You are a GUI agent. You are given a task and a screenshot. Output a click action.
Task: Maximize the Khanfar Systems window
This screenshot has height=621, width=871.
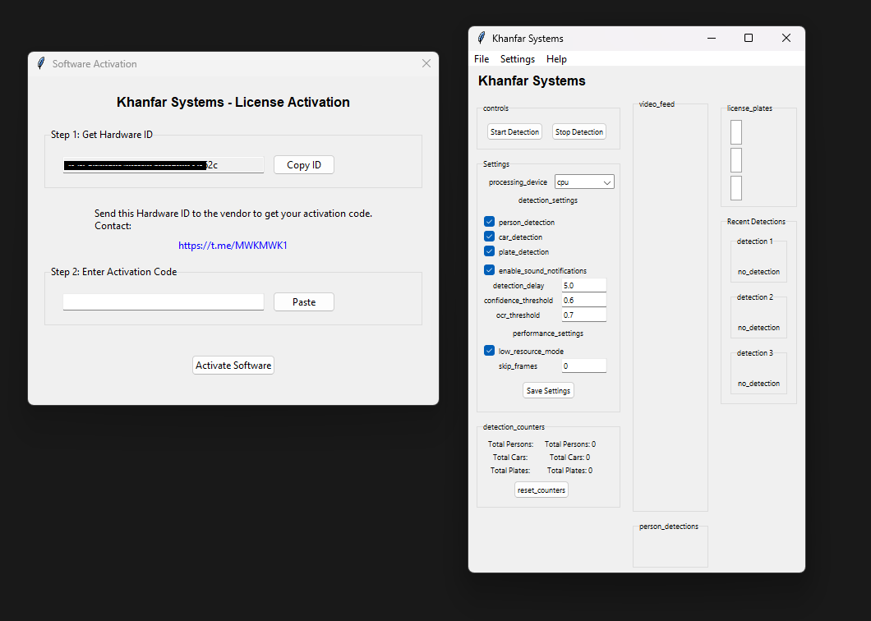point(749,38)
